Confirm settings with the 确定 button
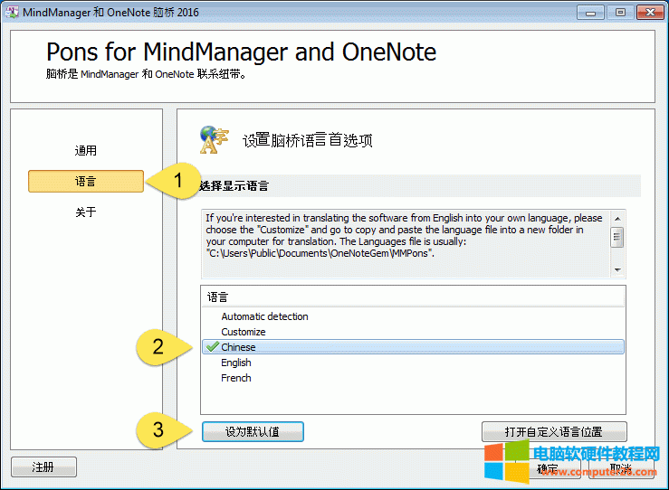The height and width of the screenshot is (490, 669). [547, 468]
